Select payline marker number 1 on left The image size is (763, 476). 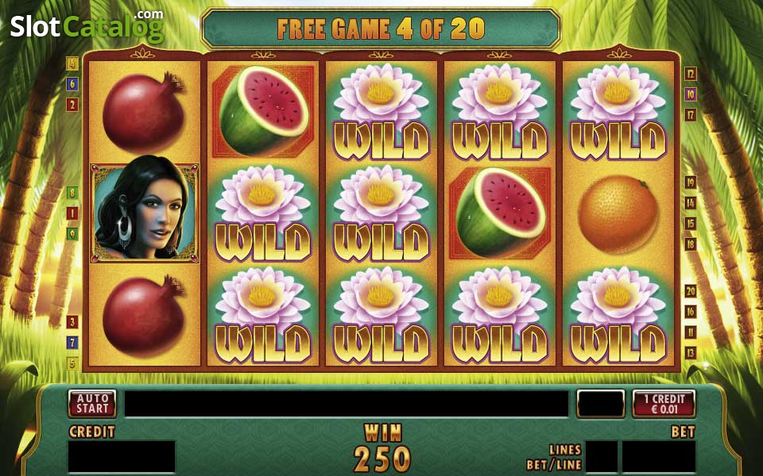point(72,213)
